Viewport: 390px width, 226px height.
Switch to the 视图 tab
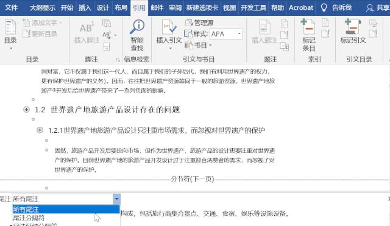(x=229, y=8)
